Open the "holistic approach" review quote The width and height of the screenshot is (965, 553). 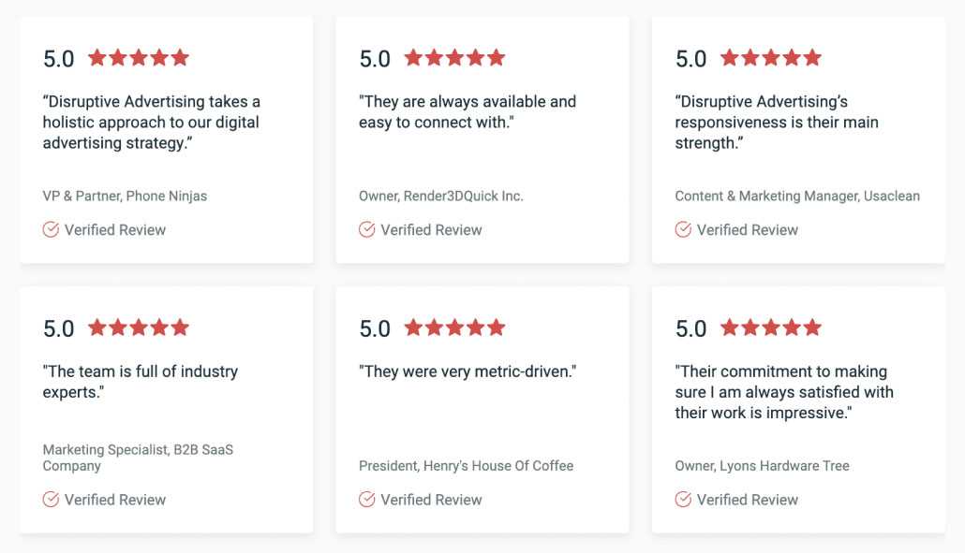coord(152,122)
